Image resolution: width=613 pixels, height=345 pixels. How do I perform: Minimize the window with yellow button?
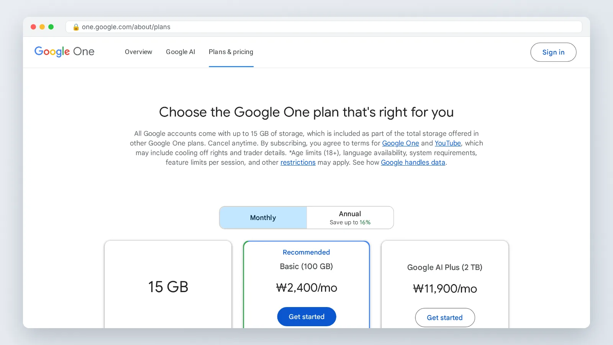pyautogui.click(x=42, y=27)
